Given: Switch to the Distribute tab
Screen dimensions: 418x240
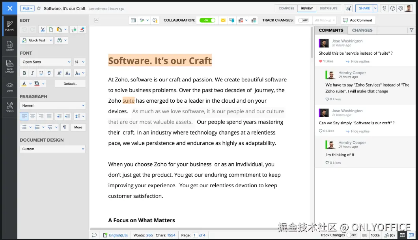Looking at the screenshot, I should [328, 8].
